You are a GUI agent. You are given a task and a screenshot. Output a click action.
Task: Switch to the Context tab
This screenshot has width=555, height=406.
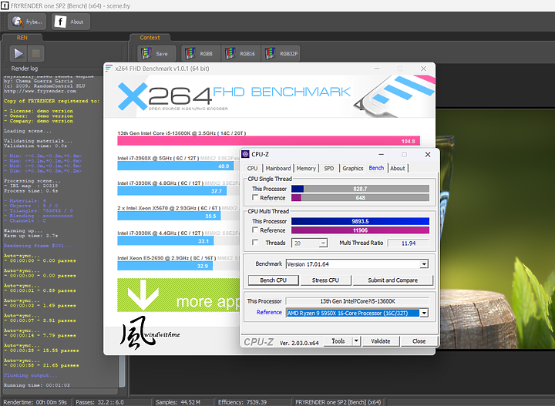click(150, 38)
